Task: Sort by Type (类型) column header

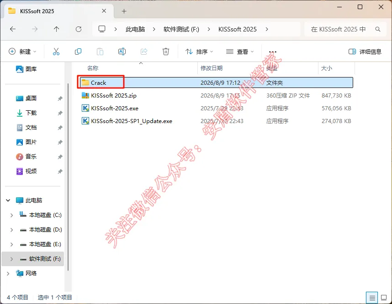Action: [271, 68]
